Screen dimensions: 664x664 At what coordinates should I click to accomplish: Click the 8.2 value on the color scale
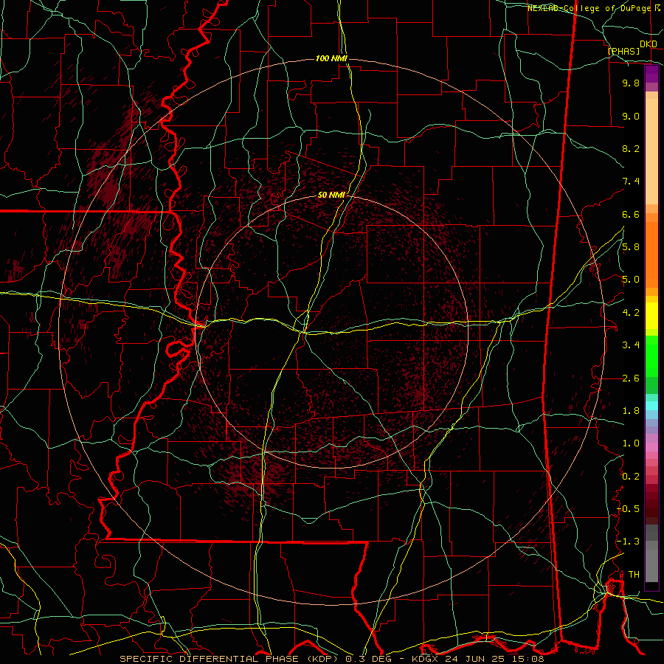point(631,149)
